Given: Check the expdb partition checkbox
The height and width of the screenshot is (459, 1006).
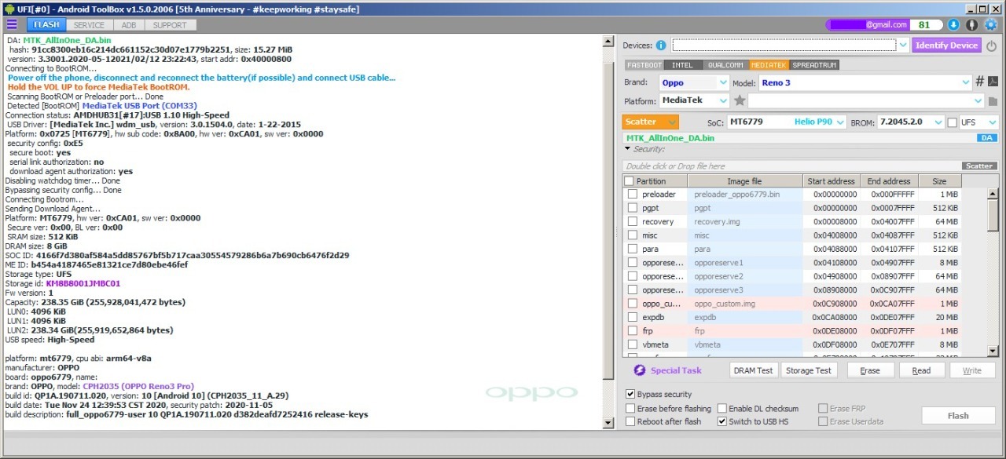Looking at the screenshot, I should [632, 318].
